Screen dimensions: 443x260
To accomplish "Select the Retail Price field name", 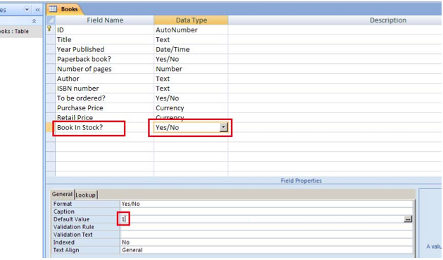I will click(x=104, y=117).
